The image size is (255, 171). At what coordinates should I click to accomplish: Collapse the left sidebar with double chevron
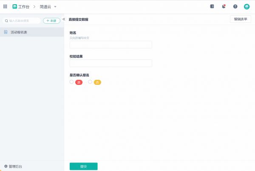tap(64, 20)
